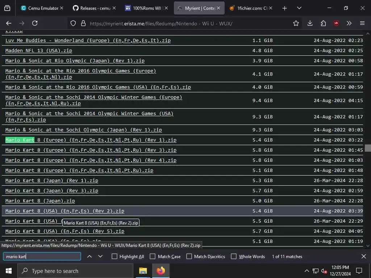Open the Extensions puzzle icon

click(323, 23)
